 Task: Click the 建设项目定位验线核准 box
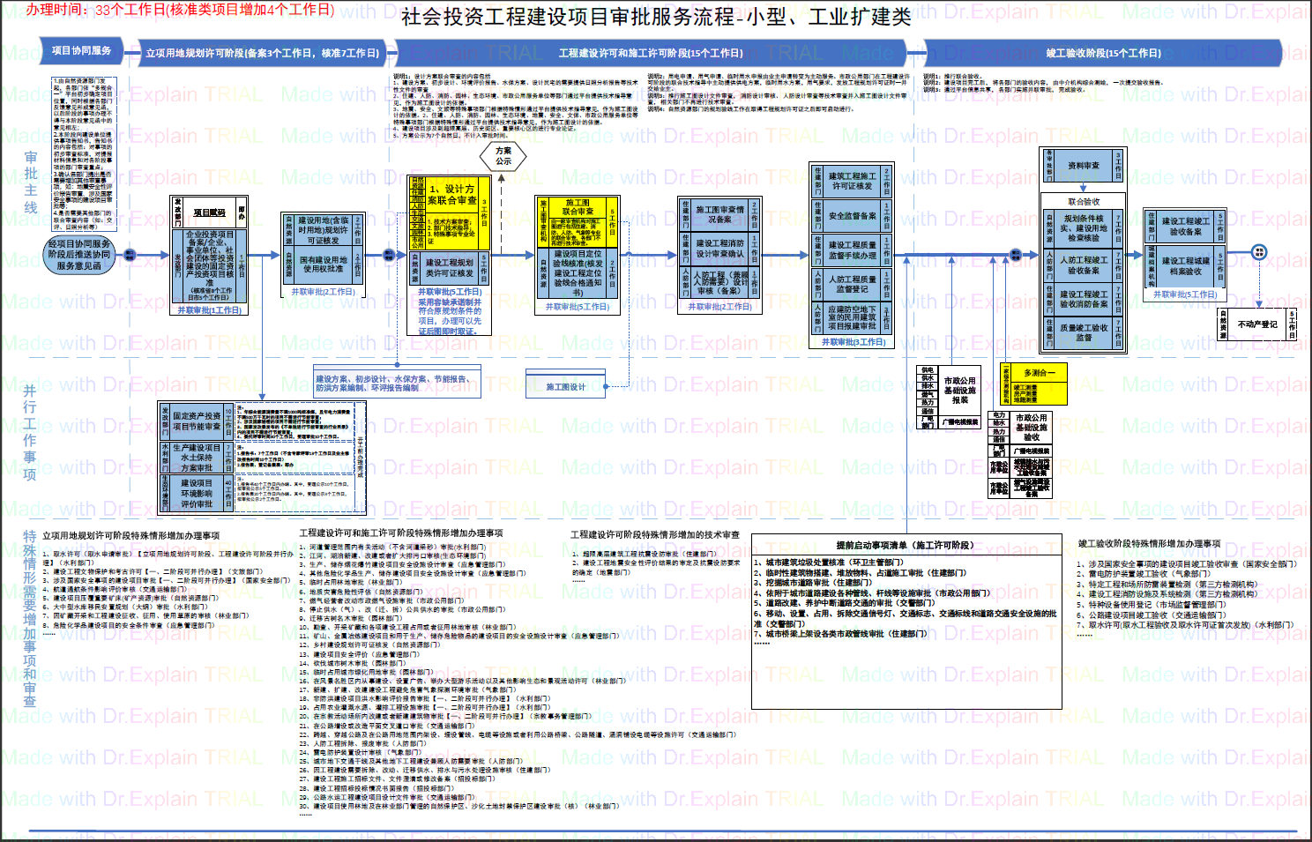pos(578,273)
